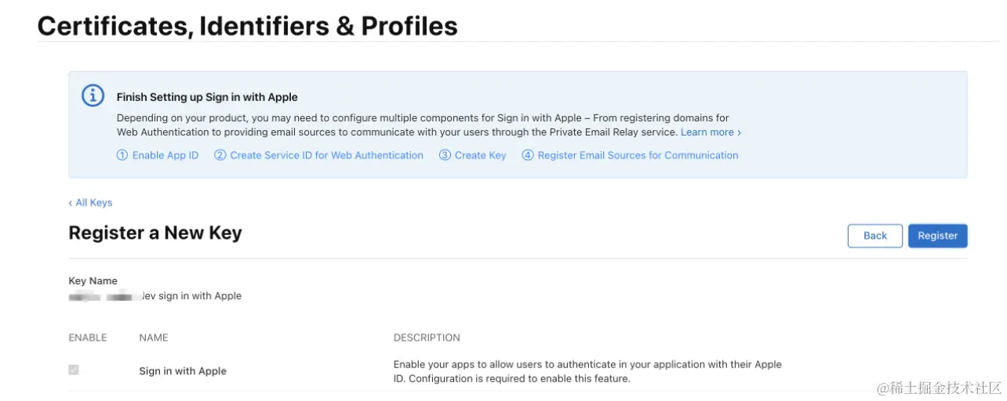
Task: Click the Register a New Key heading
Action: [155, 233]
